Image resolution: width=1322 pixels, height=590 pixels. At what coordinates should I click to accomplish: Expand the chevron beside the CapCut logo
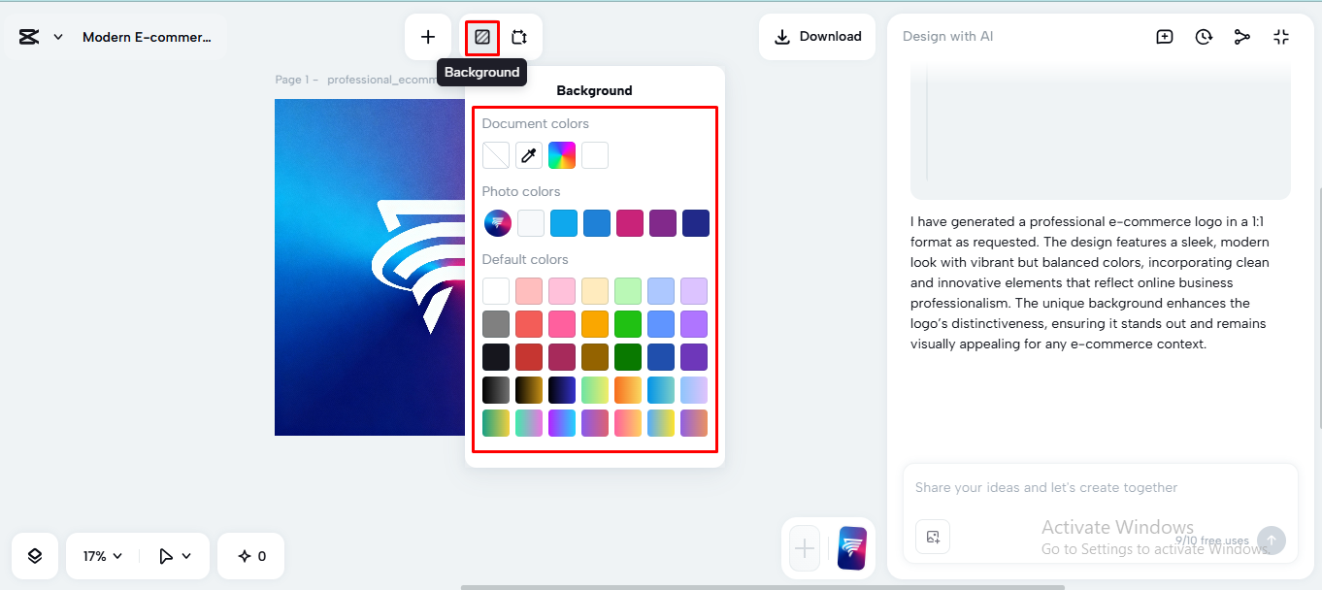[58, 37]
